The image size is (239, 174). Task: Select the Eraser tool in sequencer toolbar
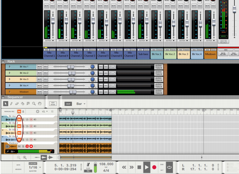pos(17,104)
